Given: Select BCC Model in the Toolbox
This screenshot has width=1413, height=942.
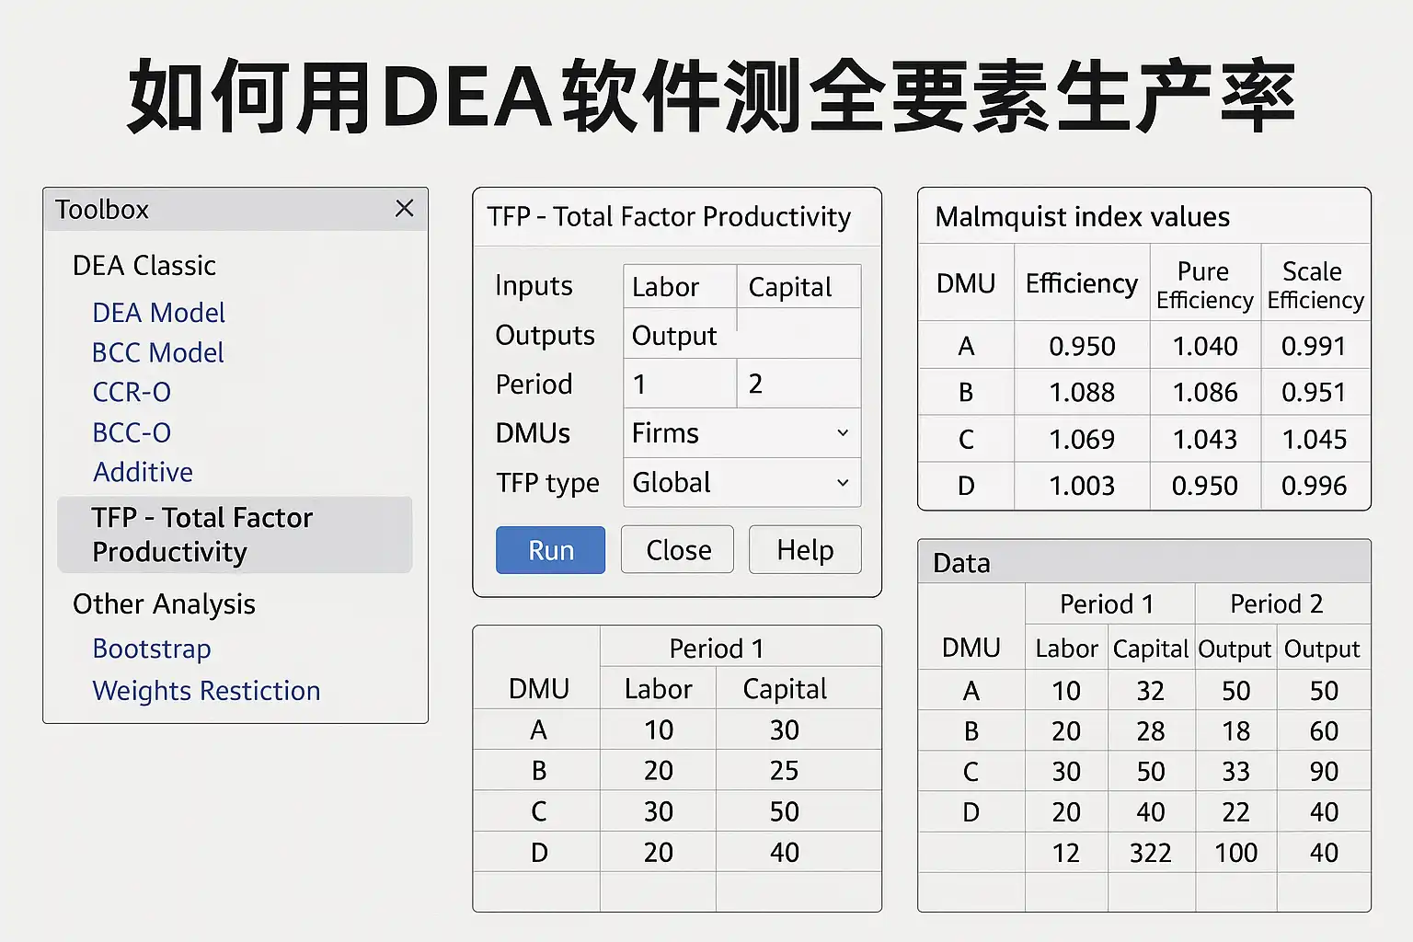Looking at the screenshot, I should click(x=157, y=352).
